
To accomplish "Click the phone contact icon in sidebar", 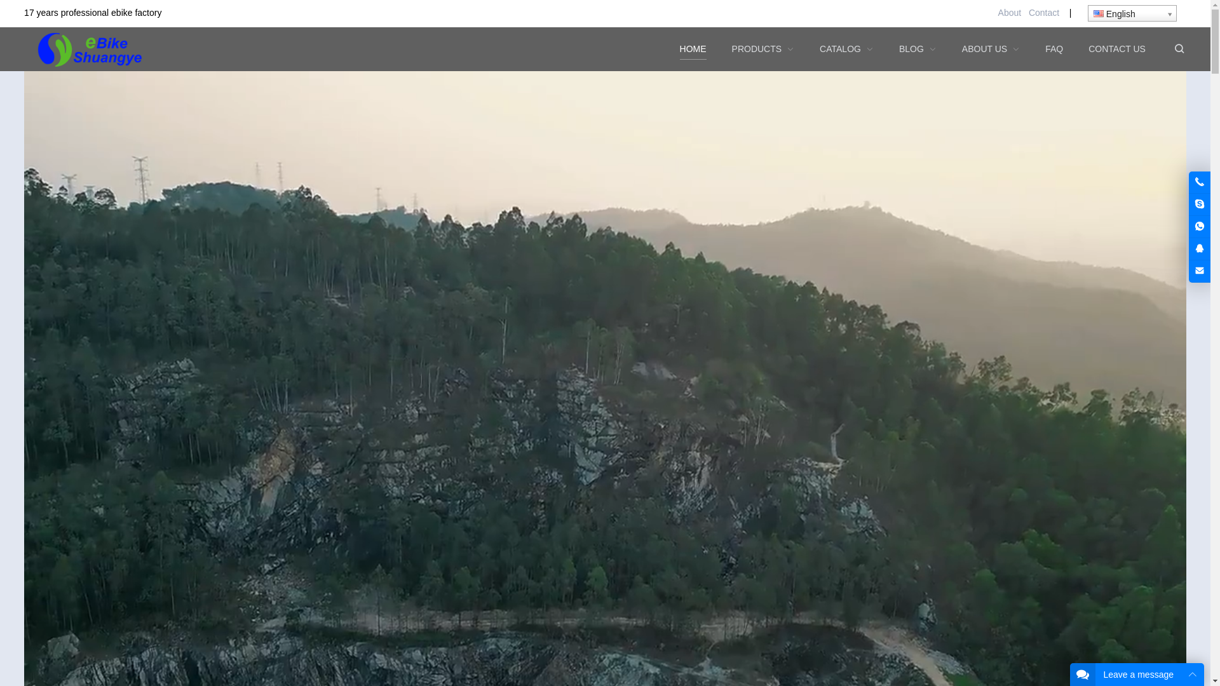I will (1199, 182).
